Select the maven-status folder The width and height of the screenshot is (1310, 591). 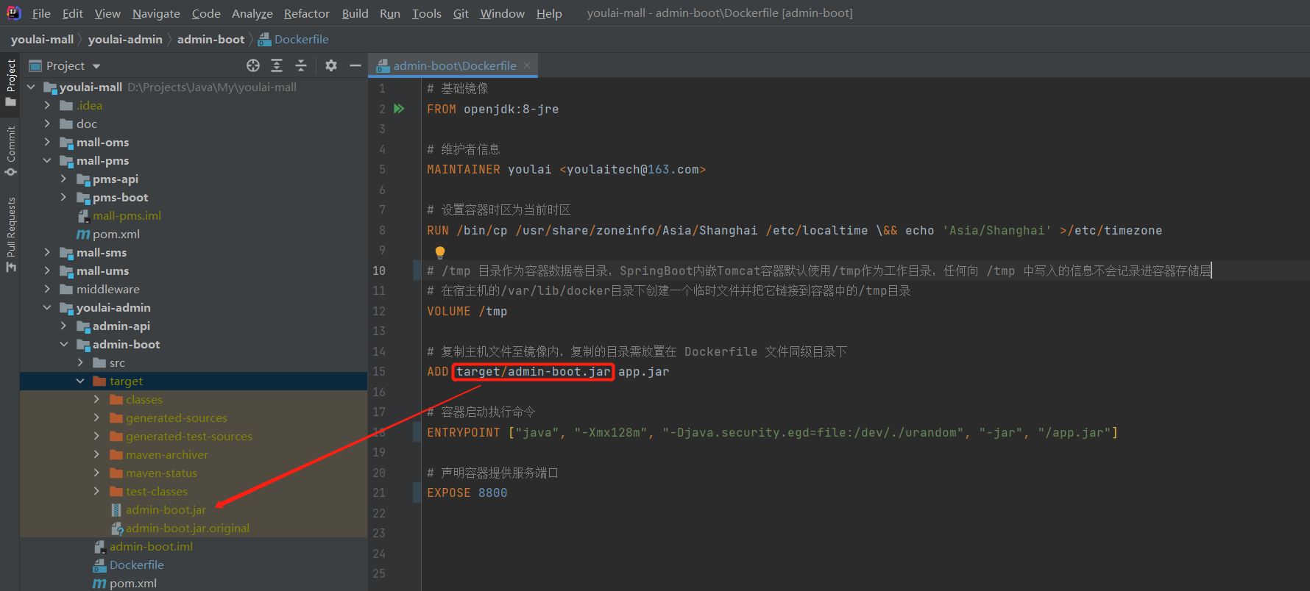(161, 473)
